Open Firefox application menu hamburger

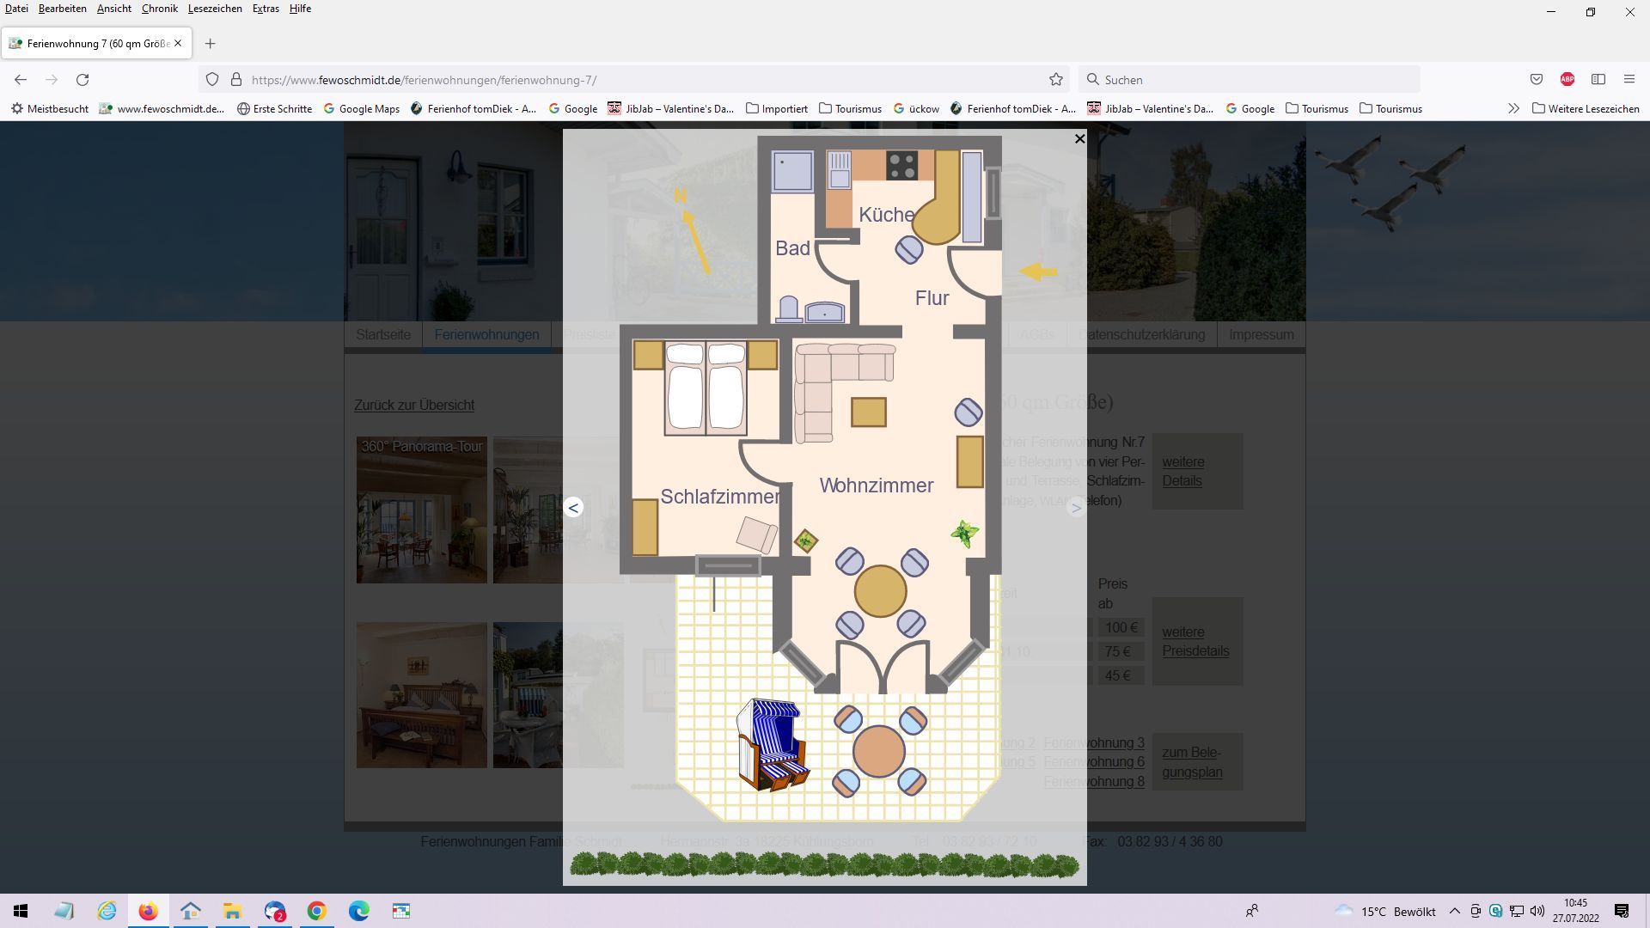pos(1629,80)
